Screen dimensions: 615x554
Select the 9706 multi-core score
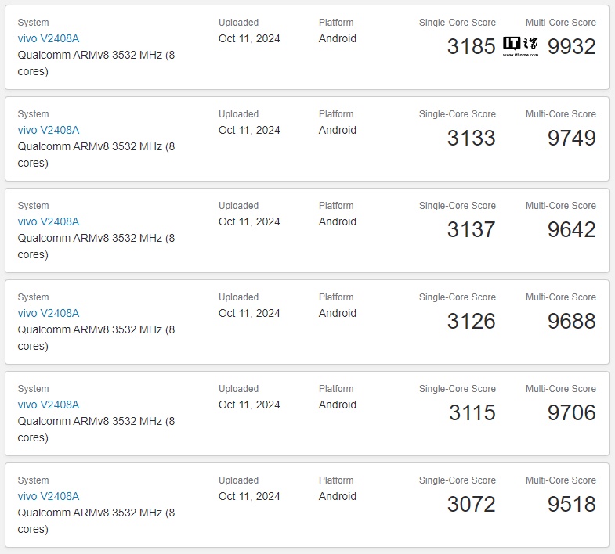(x=571, y=413)
